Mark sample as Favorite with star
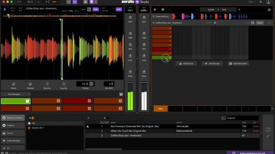This screenshot has height=154, width=275. [x=64, y=84]
